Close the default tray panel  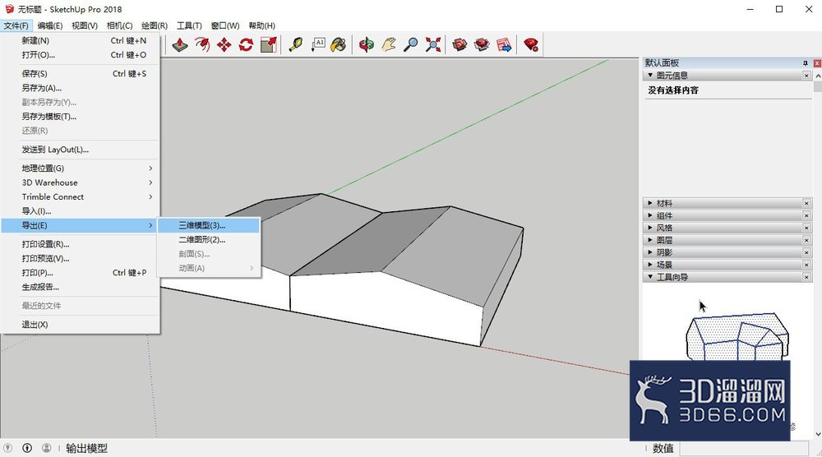(x=817, y=63)
